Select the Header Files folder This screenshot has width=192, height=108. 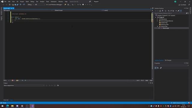tap(164, 23)
